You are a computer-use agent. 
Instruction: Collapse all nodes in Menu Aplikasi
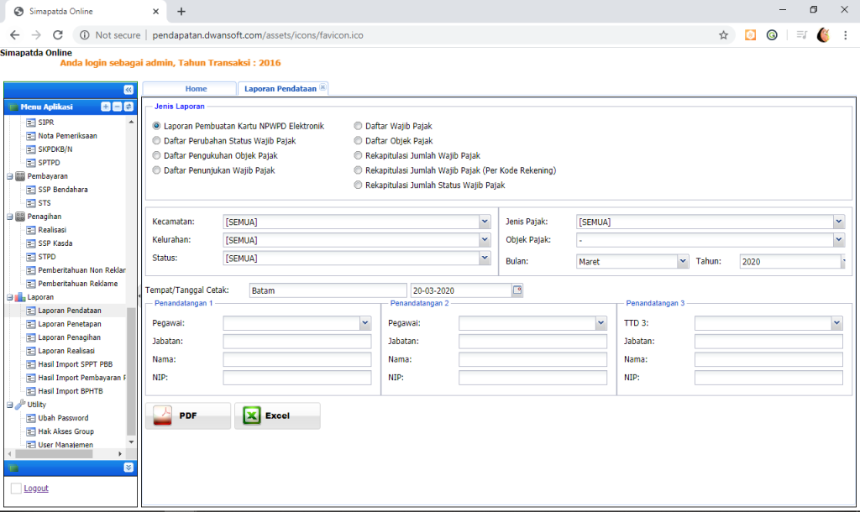[117, 107]
